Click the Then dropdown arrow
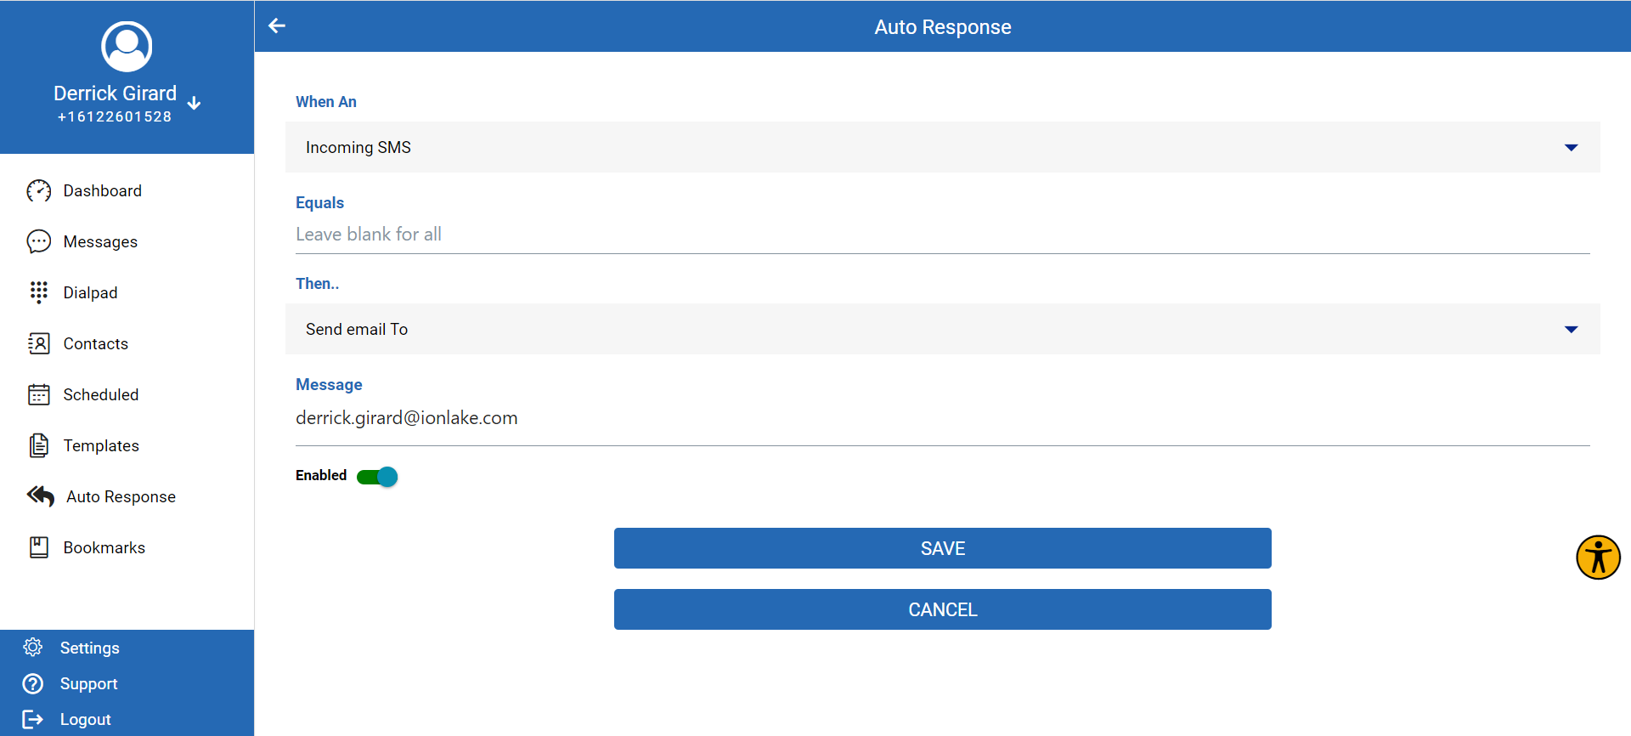The image size is (1631, 736). [x=1571, y=330]
